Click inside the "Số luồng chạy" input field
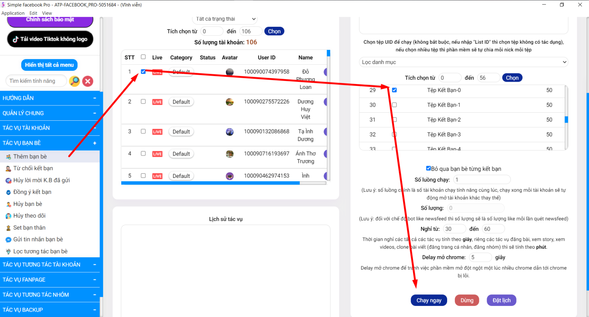Screen dimensions: 589x317 click(x=482, y=179)
